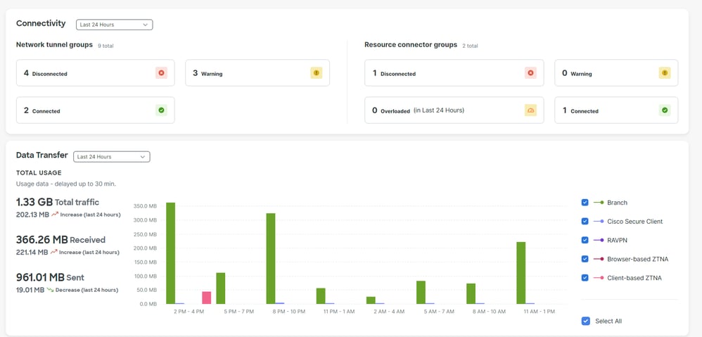Click the pink Client-based ZTNA legend marker
Image resolution: width=702 pixels, height=337 pixels.
click(599, 278)
